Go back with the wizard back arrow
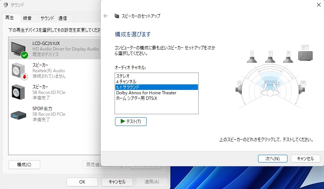The height and width of the screenshot is (189, 324). pos(106,16)
